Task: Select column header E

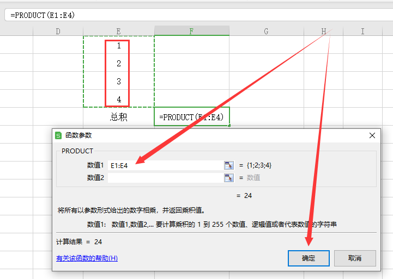Action: pyautogui.click(x=118, y=31)
